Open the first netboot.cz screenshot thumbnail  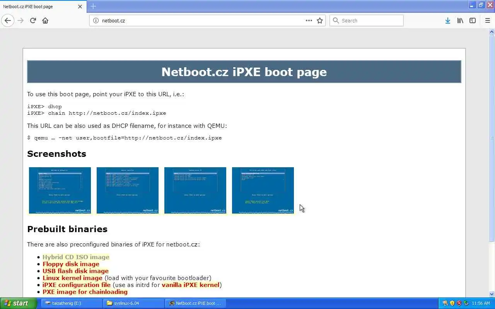[x=60, y=190]
